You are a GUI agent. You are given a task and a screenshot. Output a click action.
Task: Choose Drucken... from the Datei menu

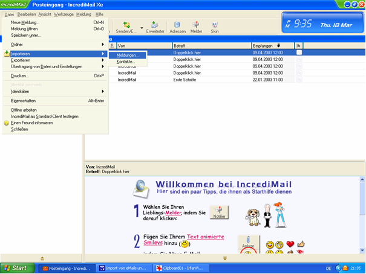pyautogui.click(x=55, y=75)
